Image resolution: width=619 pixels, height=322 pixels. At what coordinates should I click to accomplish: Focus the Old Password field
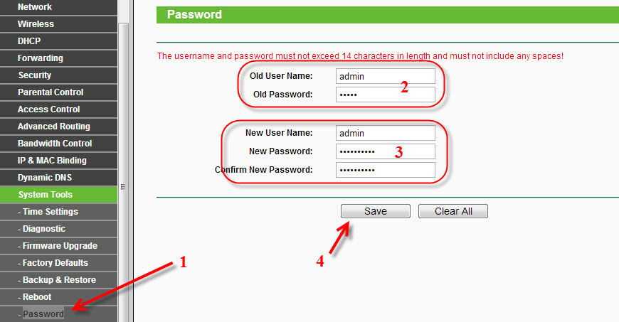point(386,95)
